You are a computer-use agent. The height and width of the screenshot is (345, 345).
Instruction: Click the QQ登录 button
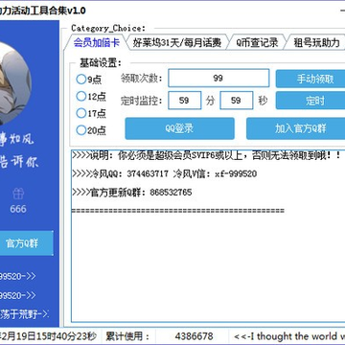coord(179,128)
